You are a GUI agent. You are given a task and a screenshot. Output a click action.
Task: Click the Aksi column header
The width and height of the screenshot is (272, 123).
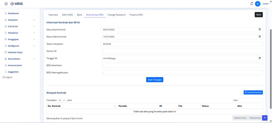pyautogui.click(x=249, y=106)
